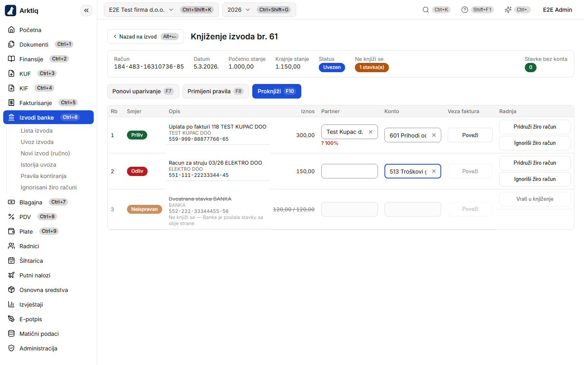Clear the 601 Prihodi konto selection
Image resolution: width=584 pixels, height=365 pixels.
(434, 135)
